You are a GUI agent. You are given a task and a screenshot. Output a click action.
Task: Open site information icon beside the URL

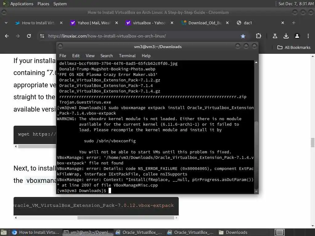click(x=42, y=36)
